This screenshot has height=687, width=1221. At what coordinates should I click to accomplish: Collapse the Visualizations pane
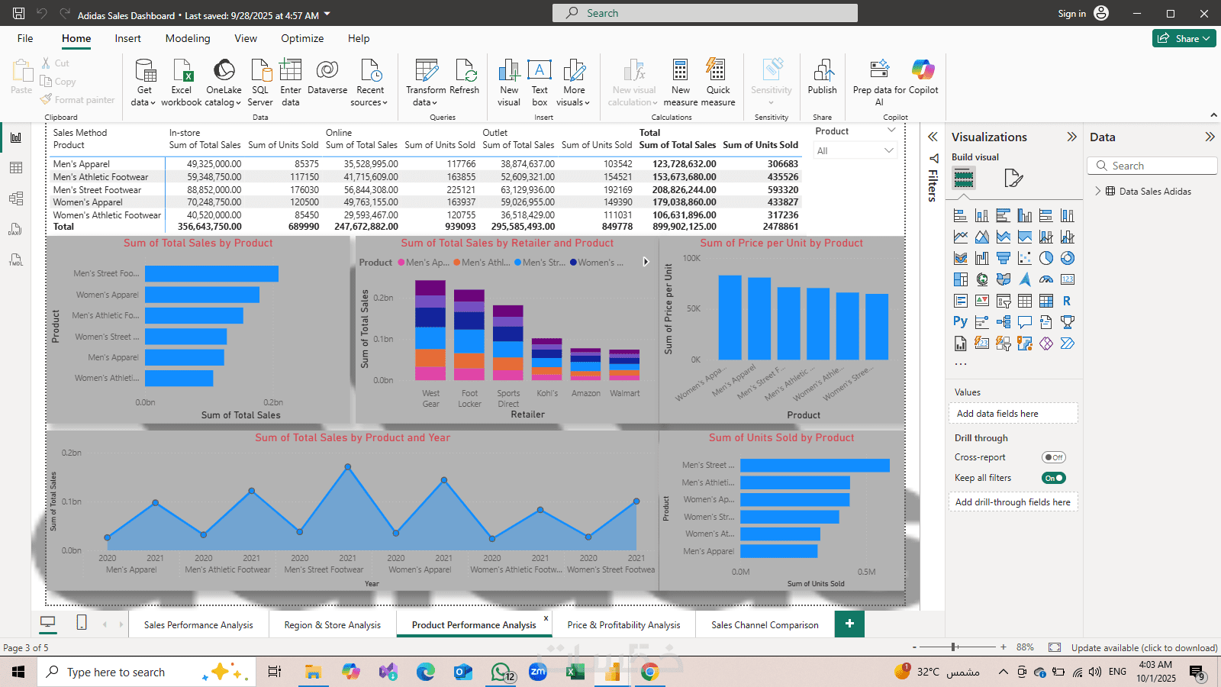(x=1071, y=137)
